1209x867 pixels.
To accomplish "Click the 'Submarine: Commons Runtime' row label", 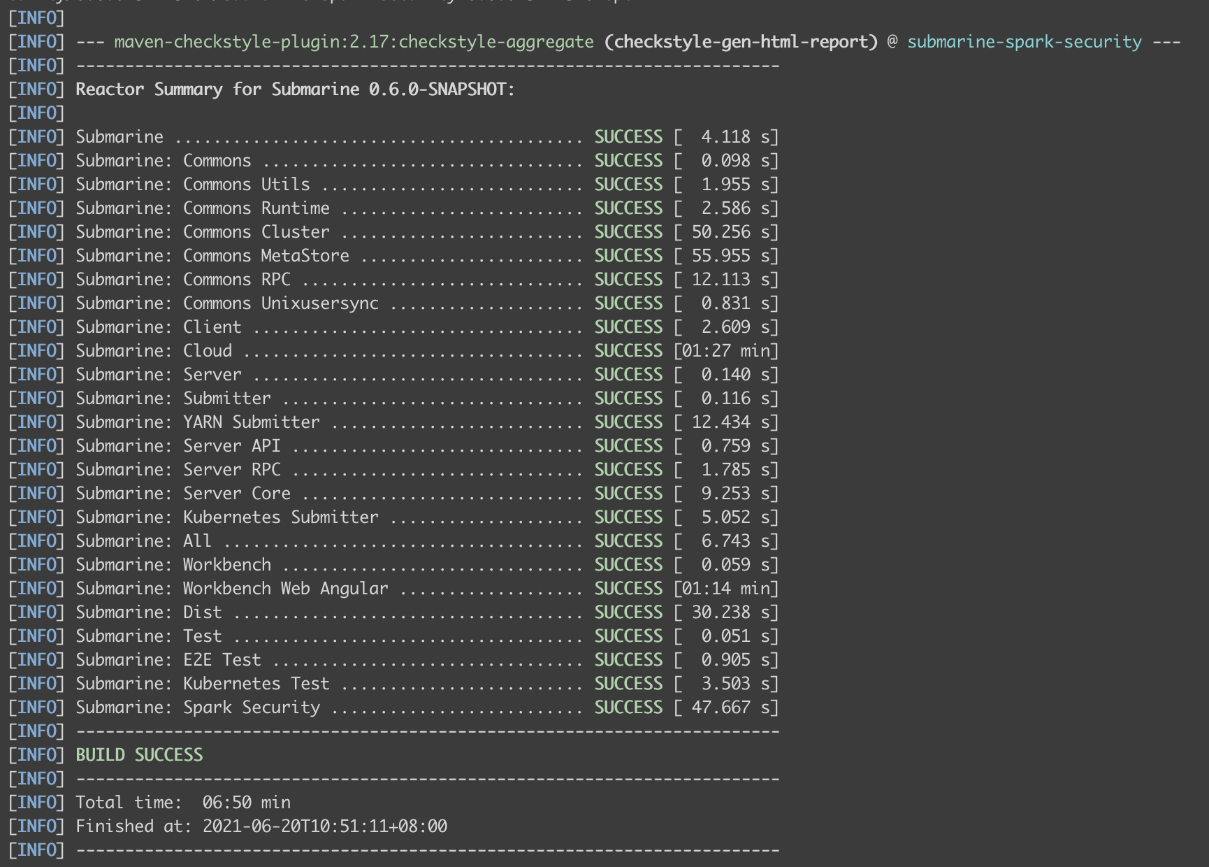I will (x=203, y=208).
